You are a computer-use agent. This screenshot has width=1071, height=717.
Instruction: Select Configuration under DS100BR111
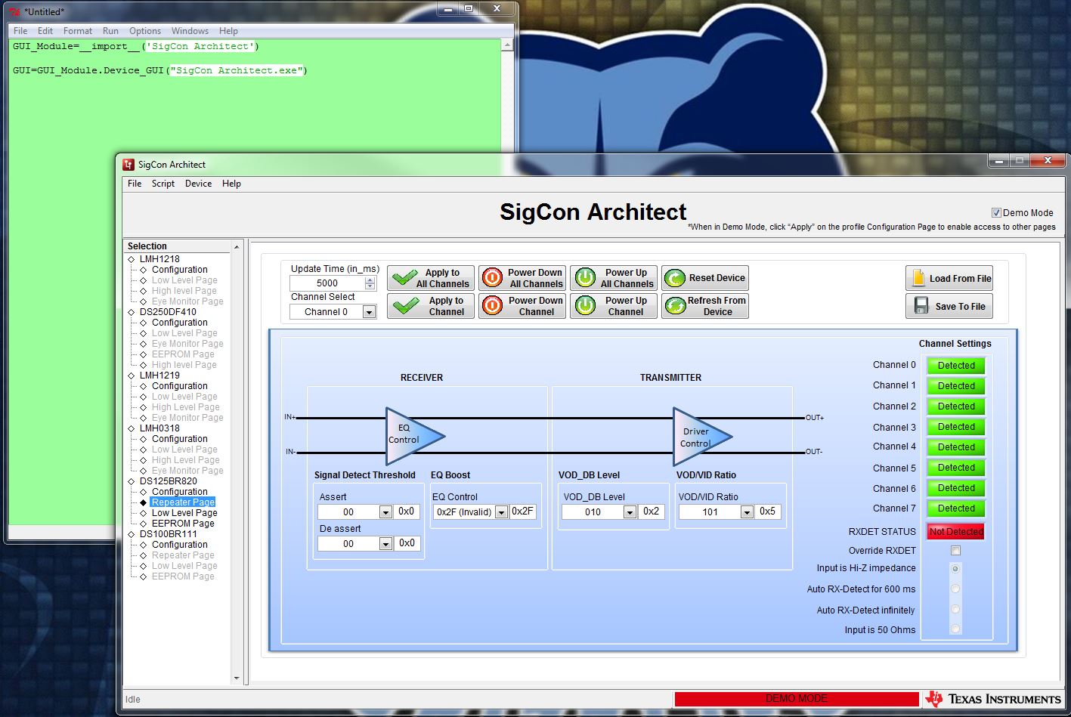tap(179, 545)
